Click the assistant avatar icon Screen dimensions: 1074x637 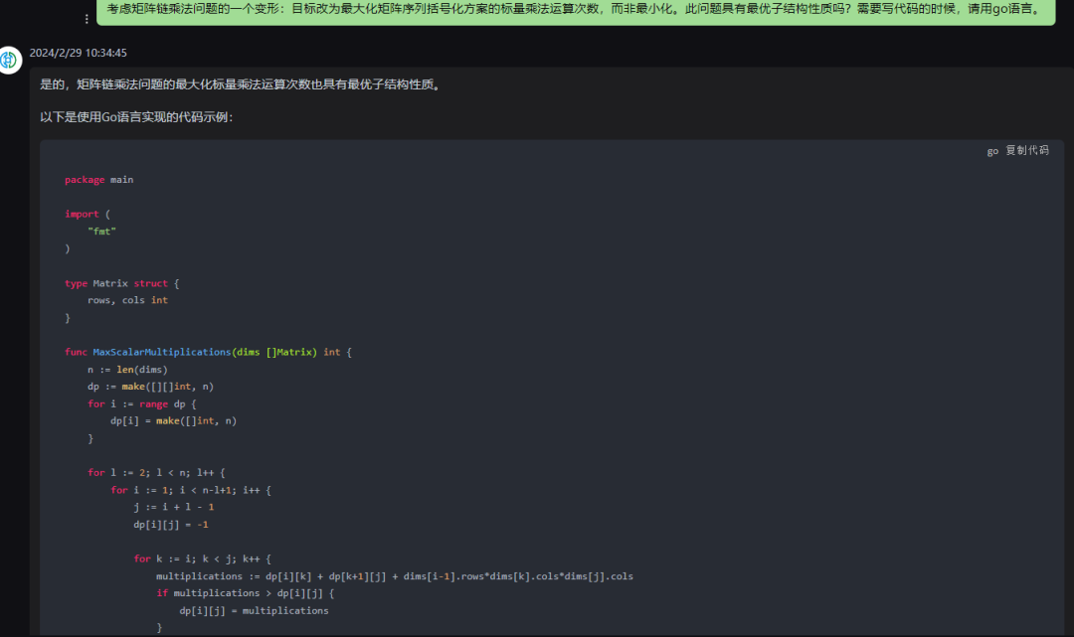coord(10,61)
